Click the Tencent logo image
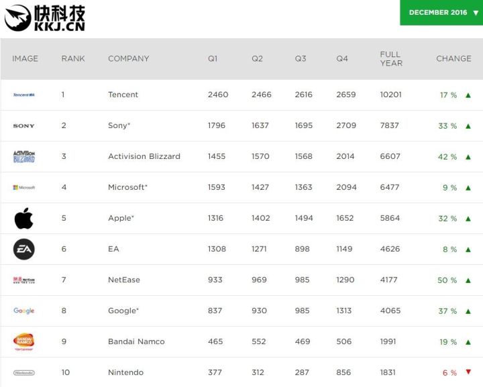 [x=24, y=95]
